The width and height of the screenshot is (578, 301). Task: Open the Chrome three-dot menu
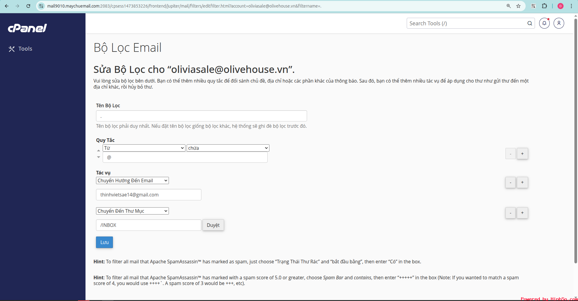pos(571,6)
